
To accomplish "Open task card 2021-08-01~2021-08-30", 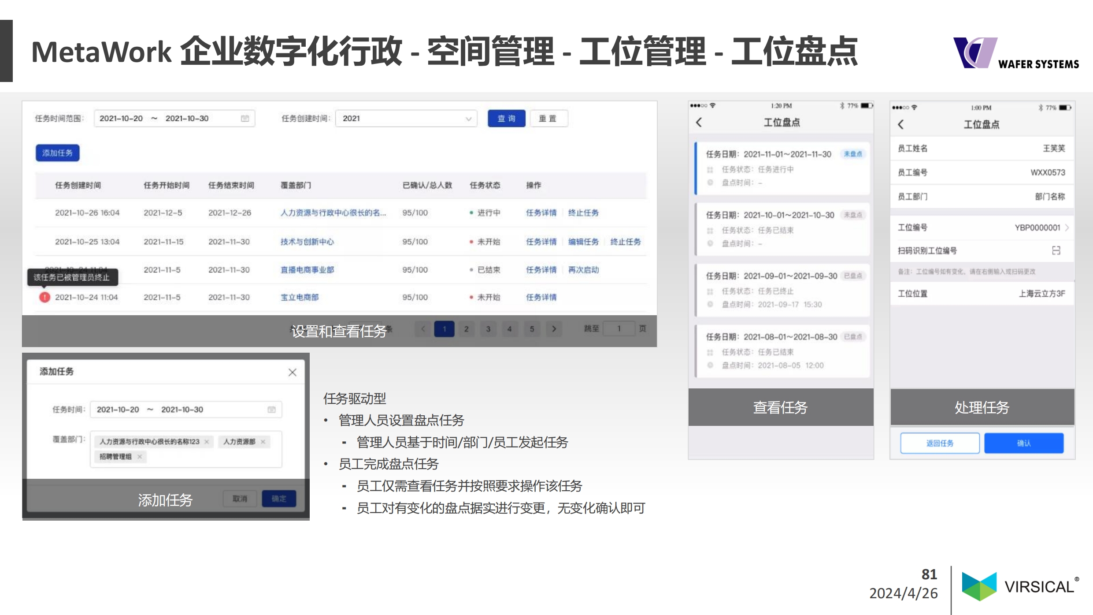I will [x=782, y=351].
